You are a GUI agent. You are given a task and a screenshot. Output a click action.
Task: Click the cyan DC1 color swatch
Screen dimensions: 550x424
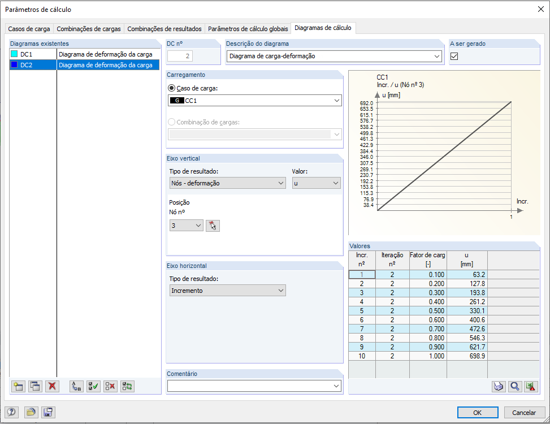point(14,54)
